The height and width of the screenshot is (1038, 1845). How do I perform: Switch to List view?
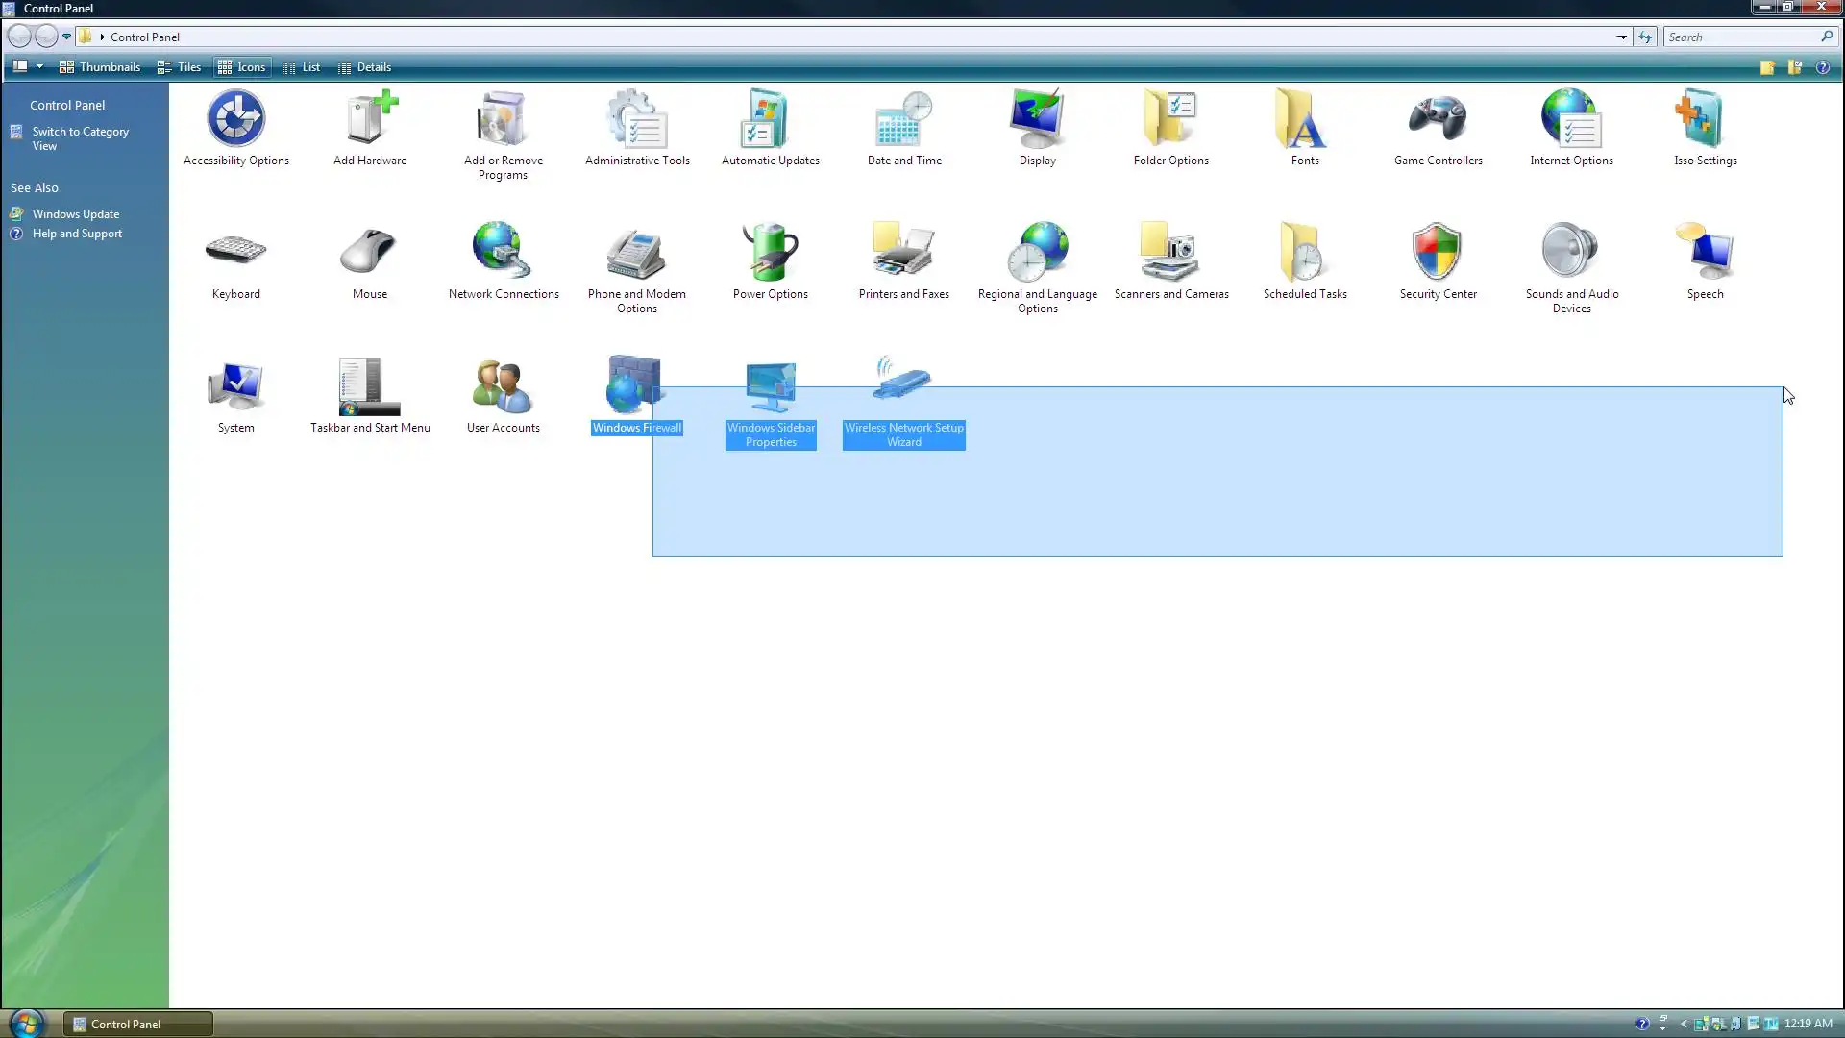(x=302, y=67)
